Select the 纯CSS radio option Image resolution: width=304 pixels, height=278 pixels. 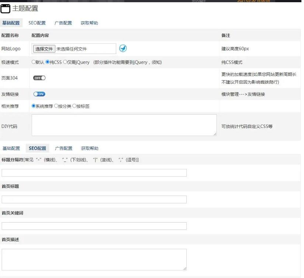(x=47, y=62)
